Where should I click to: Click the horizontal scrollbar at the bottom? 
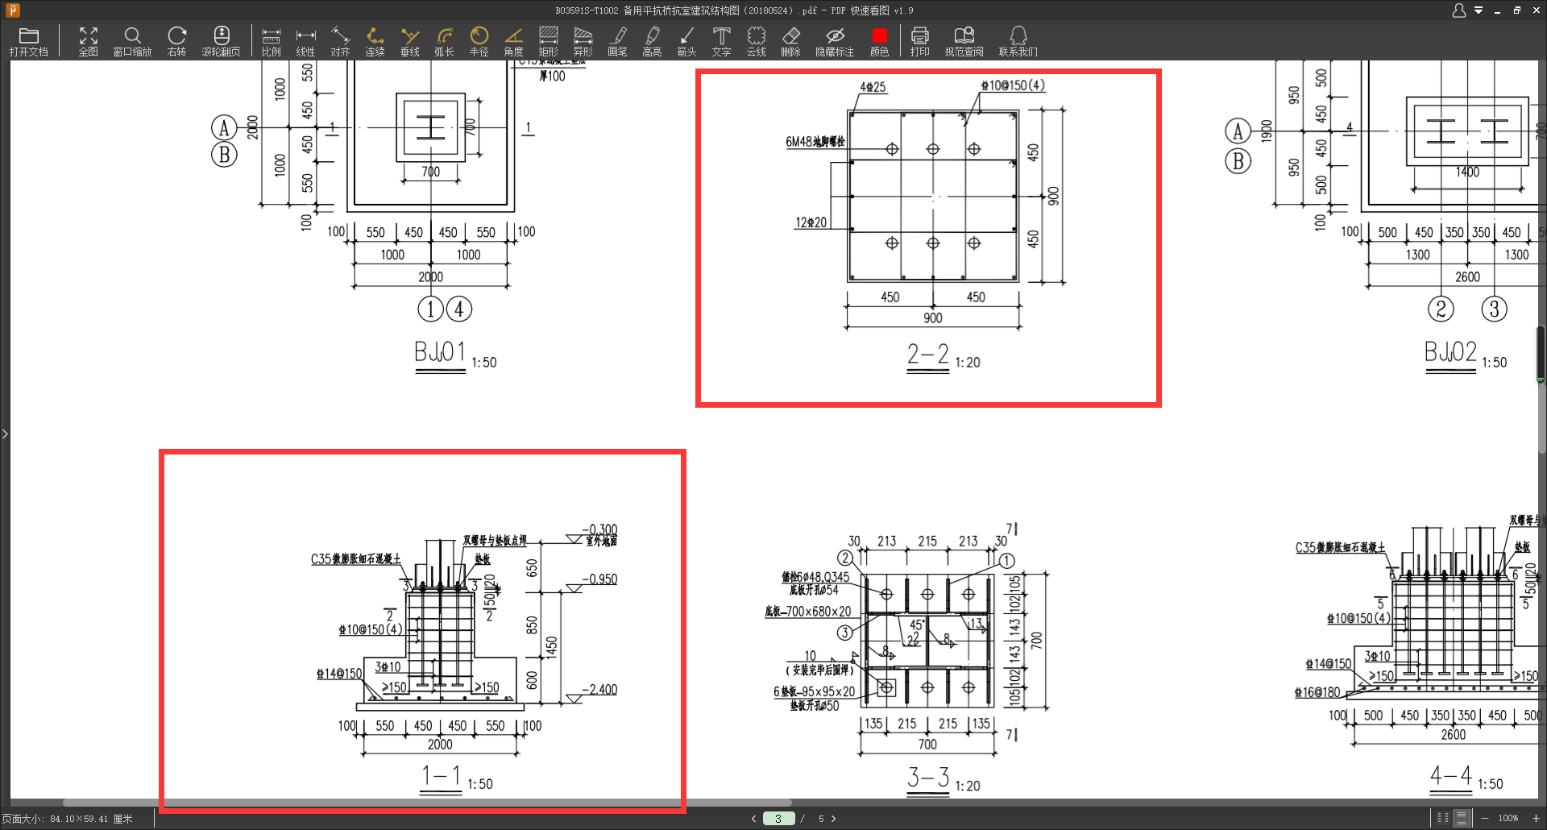(x=427, y=803)
